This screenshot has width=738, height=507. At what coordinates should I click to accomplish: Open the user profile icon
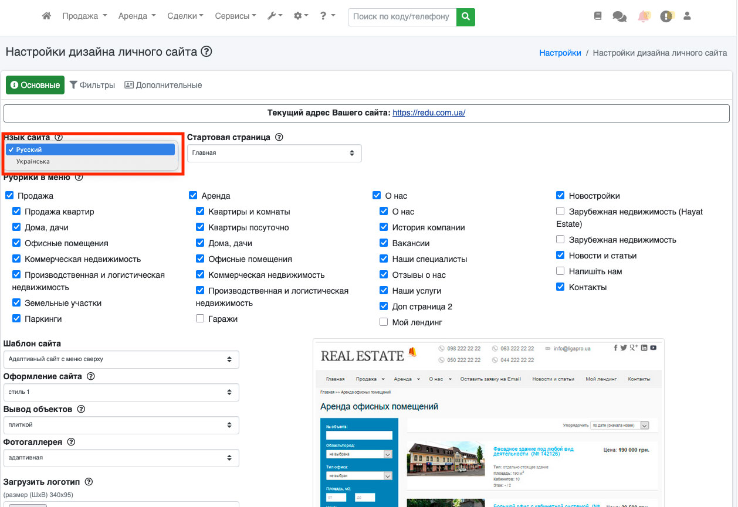pos(687,16)
